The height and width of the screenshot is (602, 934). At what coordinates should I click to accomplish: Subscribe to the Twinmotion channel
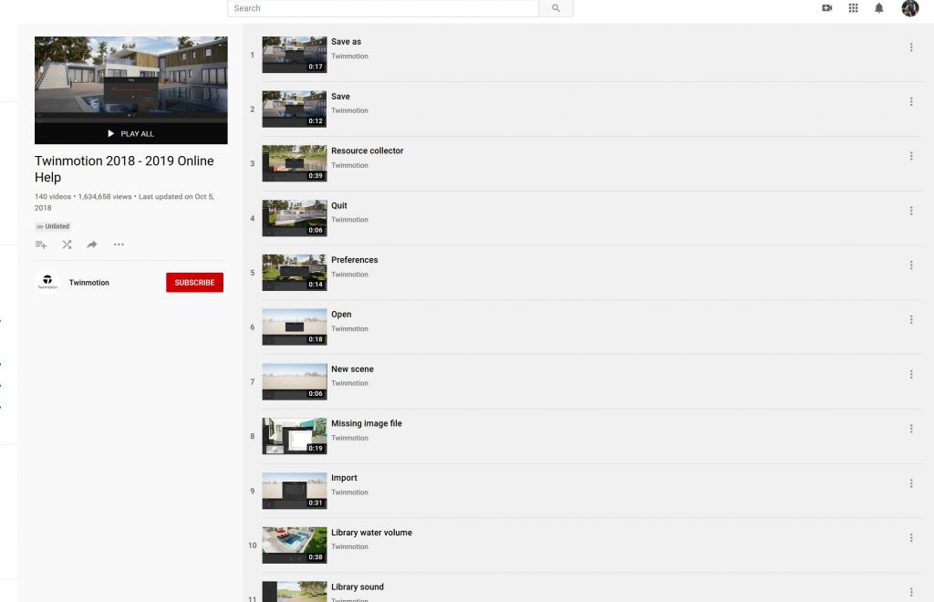(194, 283)
